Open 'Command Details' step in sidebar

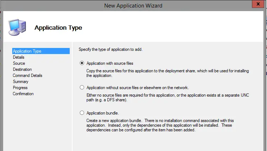click(x=27, y=75)
